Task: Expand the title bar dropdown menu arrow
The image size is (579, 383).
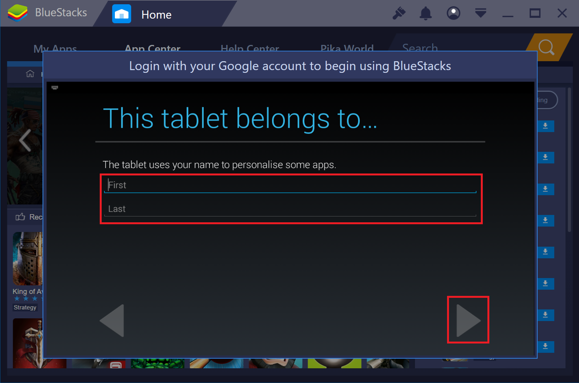Action: [480, 13]
